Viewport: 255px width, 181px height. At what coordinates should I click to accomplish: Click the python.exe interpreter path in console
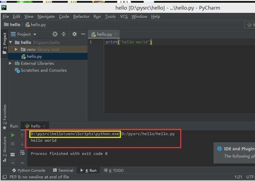75,134
